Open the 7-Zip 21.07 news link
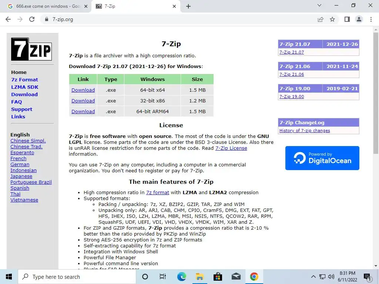Image resolution: width=379 pixels, height=284 pixels. click(292, 52)
